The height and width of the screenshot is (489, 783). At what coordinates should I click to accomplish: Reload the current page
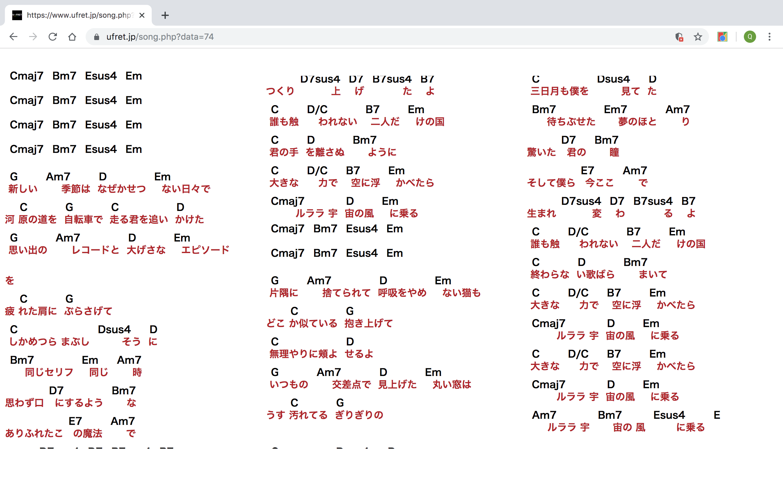[x=52, y=37]
